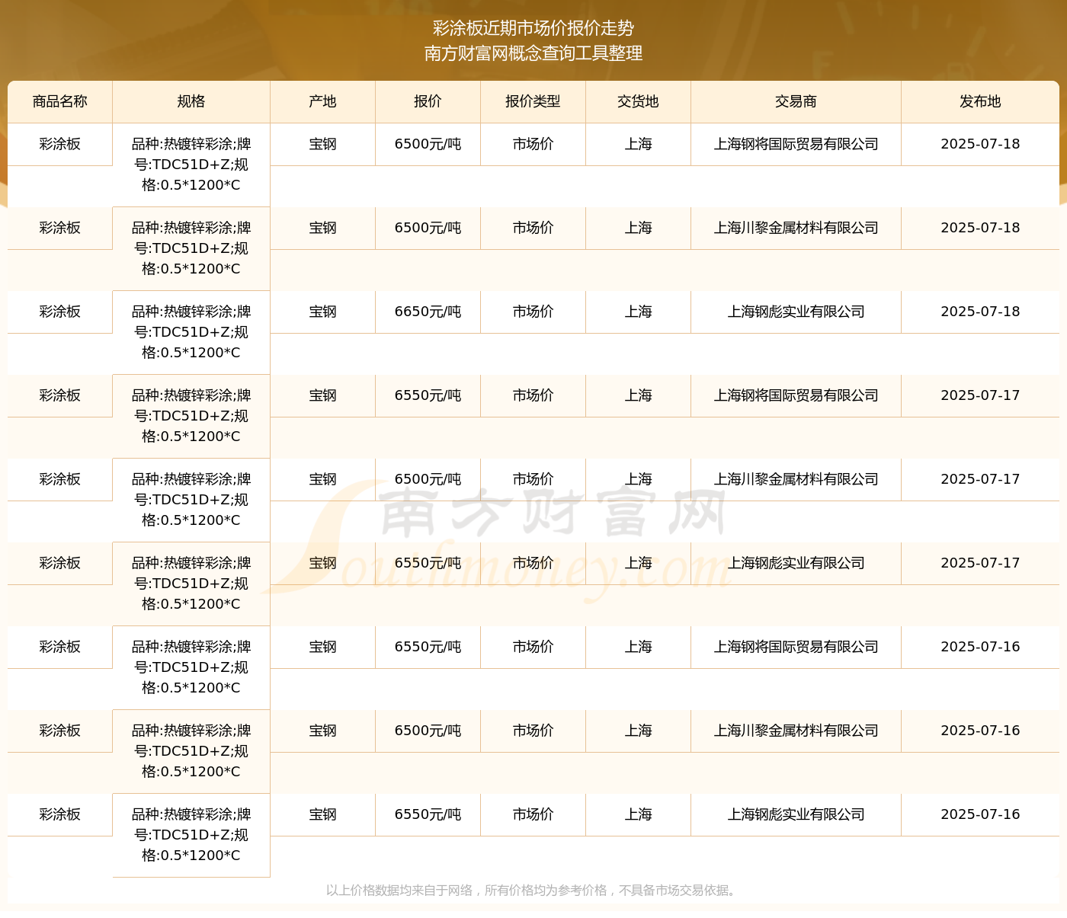The height and width of the screenshot is (918, 1067).
Task: Click the 6650元/吨 price cell
Action: coord(428,312)
